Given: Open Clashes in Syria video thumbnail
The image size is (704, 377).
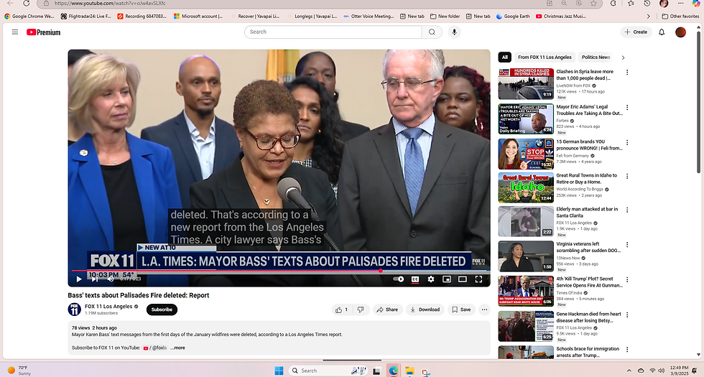Looking at the screenshot, I should point(526,84).
